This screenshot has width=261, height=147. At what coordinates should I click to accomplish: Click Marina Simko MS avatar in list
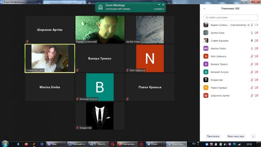[206, 48]
